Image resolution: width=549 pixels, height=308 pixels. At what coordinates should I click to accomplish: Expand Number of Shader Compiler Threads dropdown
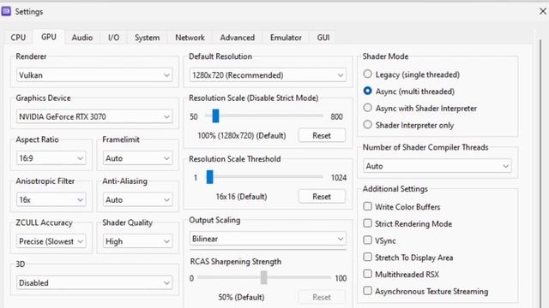click(x=437, y=166)
